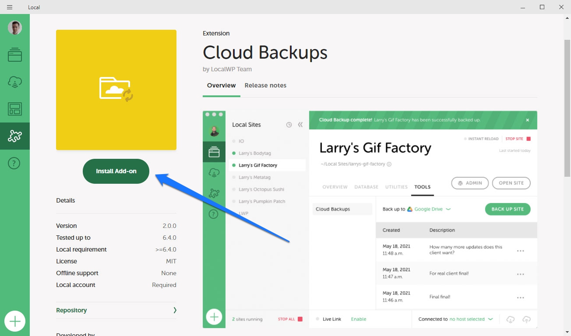Click the Cloud Backups yellow thumbnail
The image size is (571, 336).
point(116,90)
